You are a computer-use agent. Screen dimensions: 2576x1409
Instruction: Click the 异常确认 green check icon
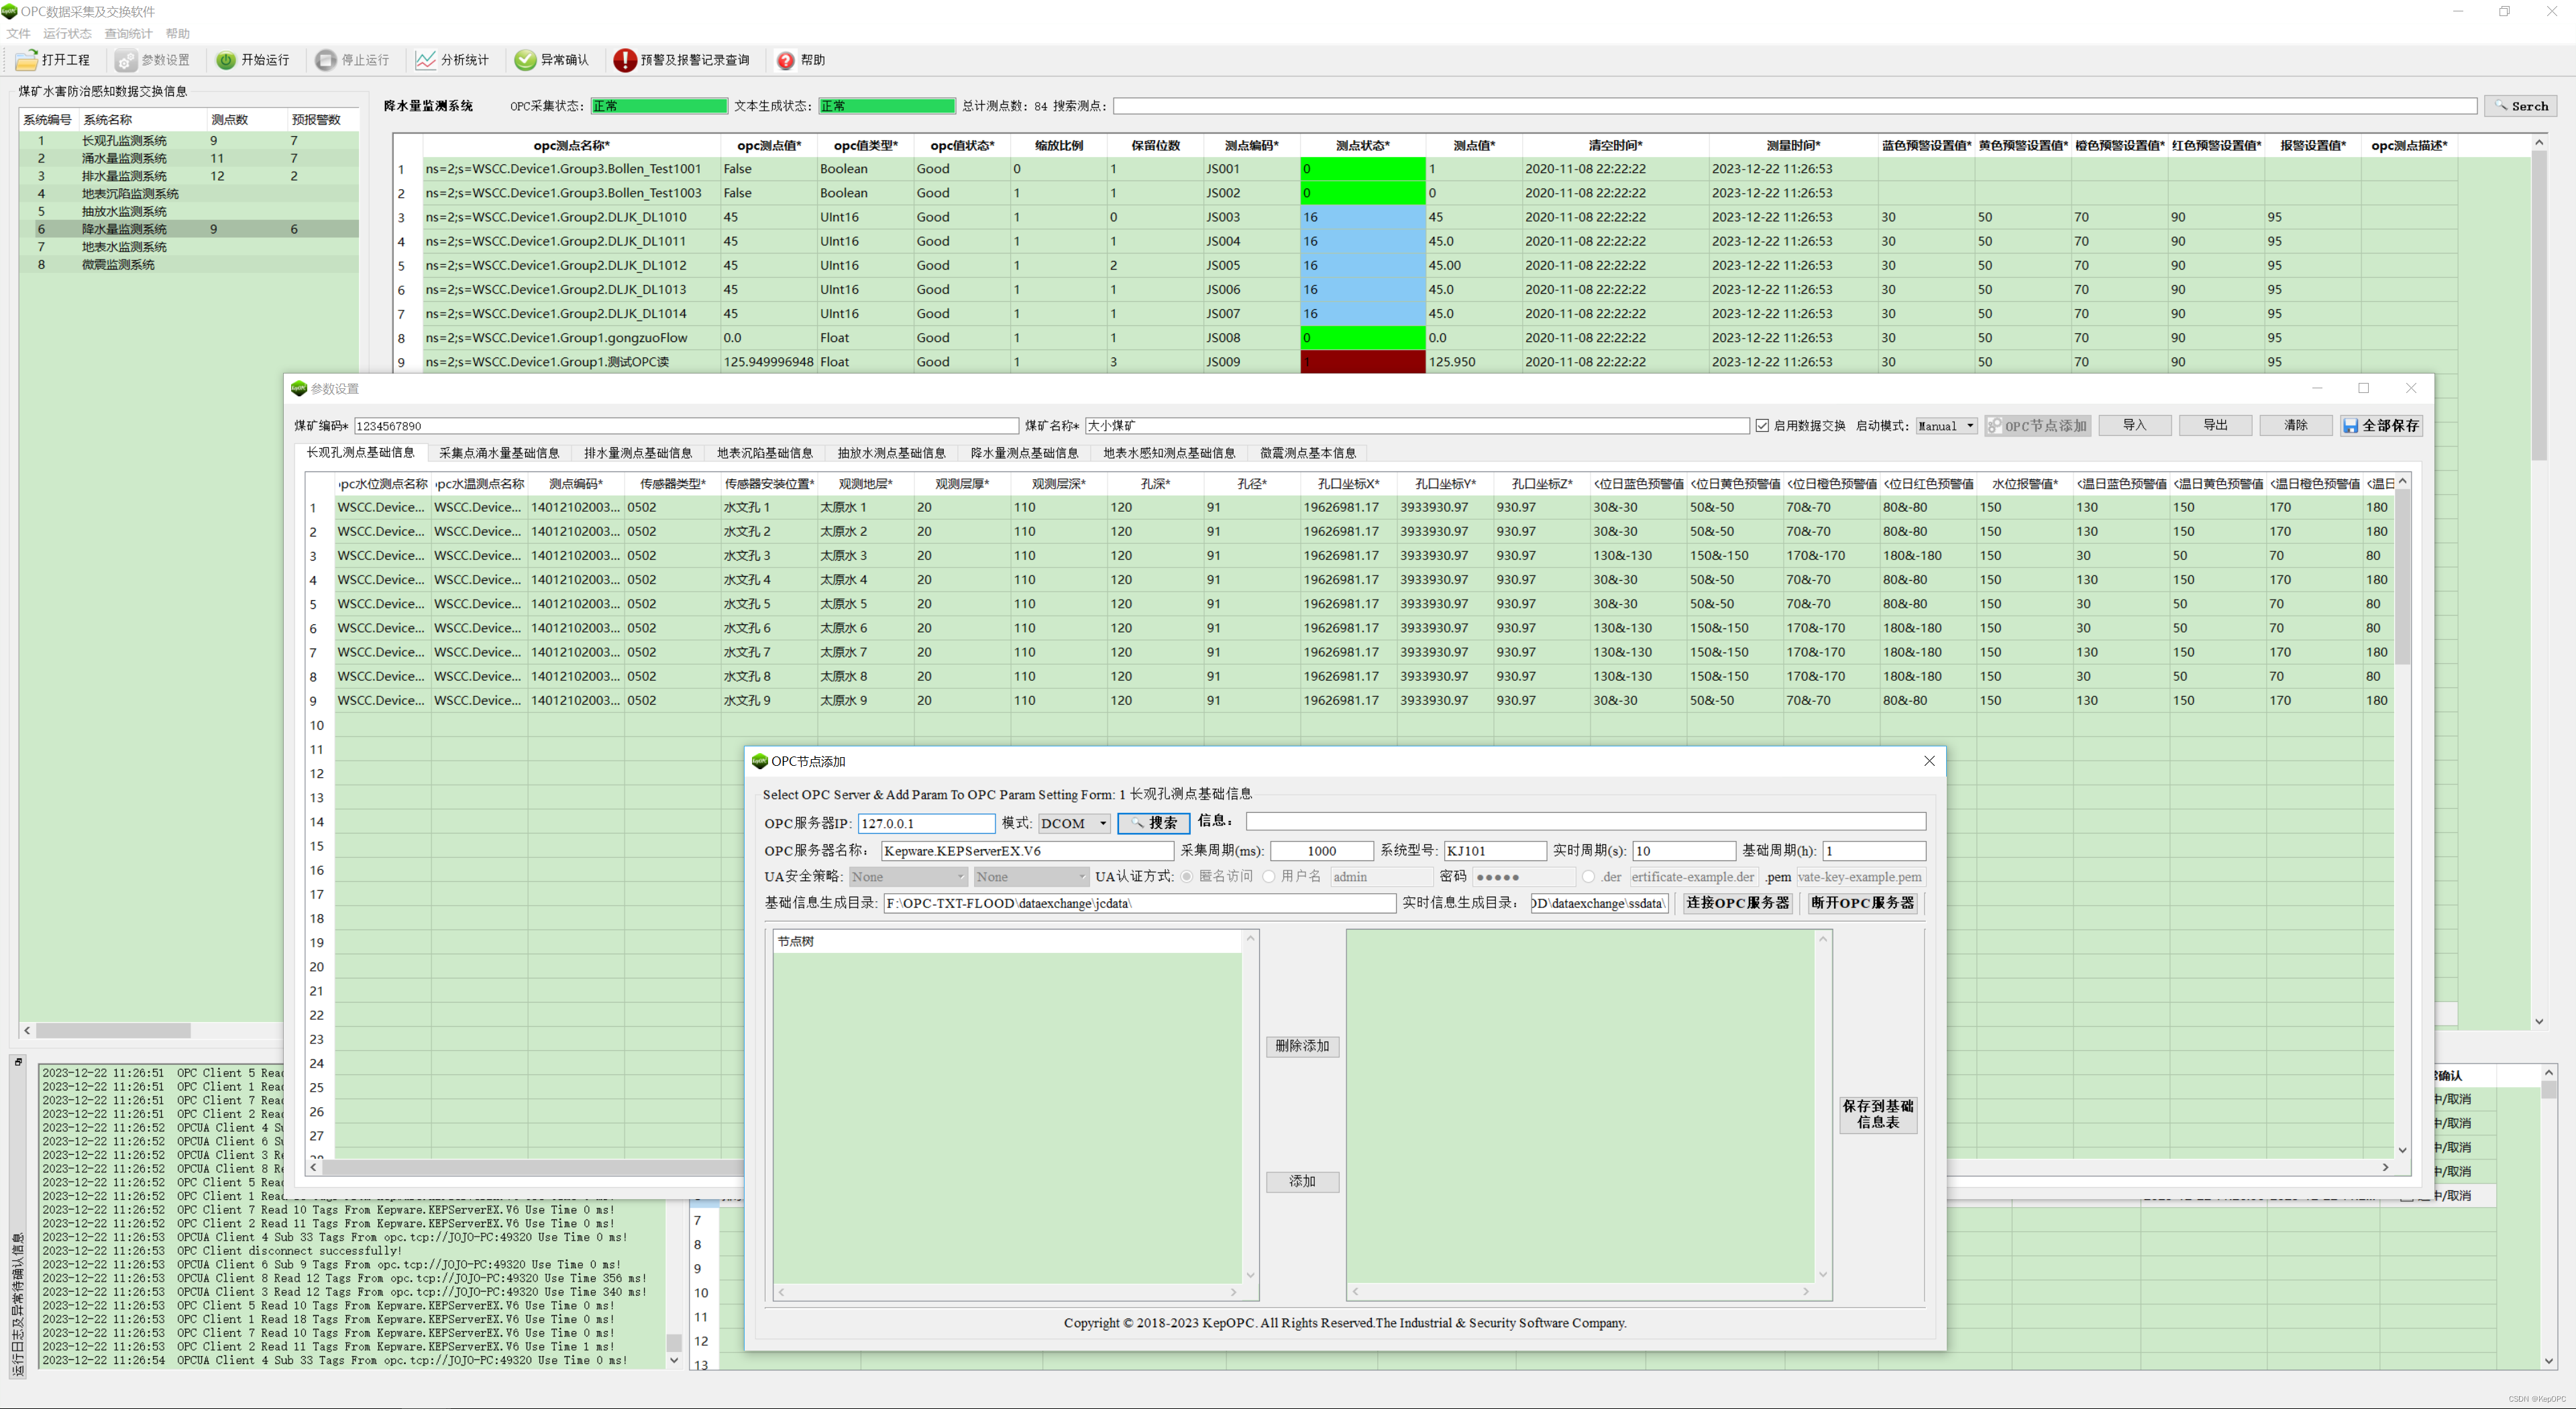point(525,60)
